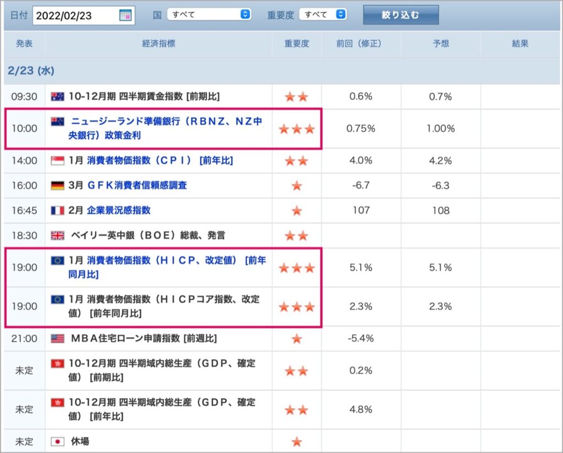Click the 10-12月期 四半期賃金指数 [前期比] row text
563x453 pixels.
click(144, 96)
